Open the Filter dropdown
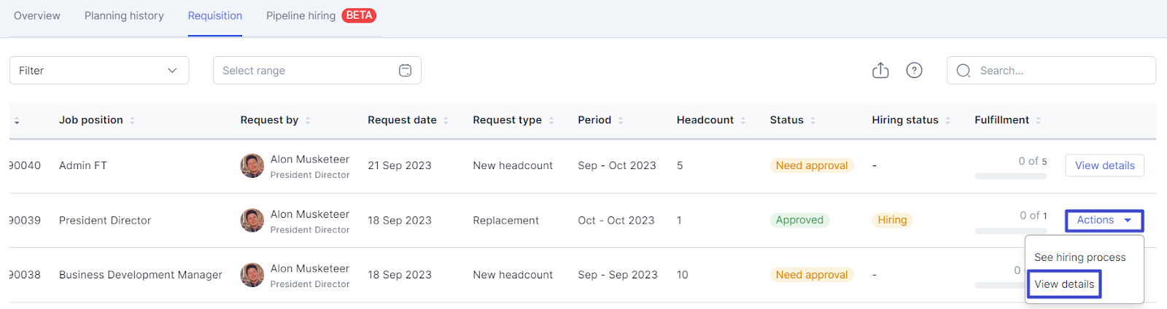Screen dimensions: 1167x309 pyautogui.click(x=99, y=71)
